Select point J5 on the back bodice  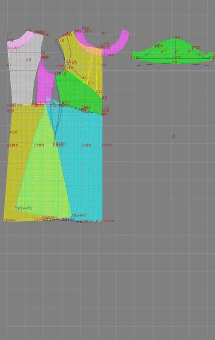(29, 60)
